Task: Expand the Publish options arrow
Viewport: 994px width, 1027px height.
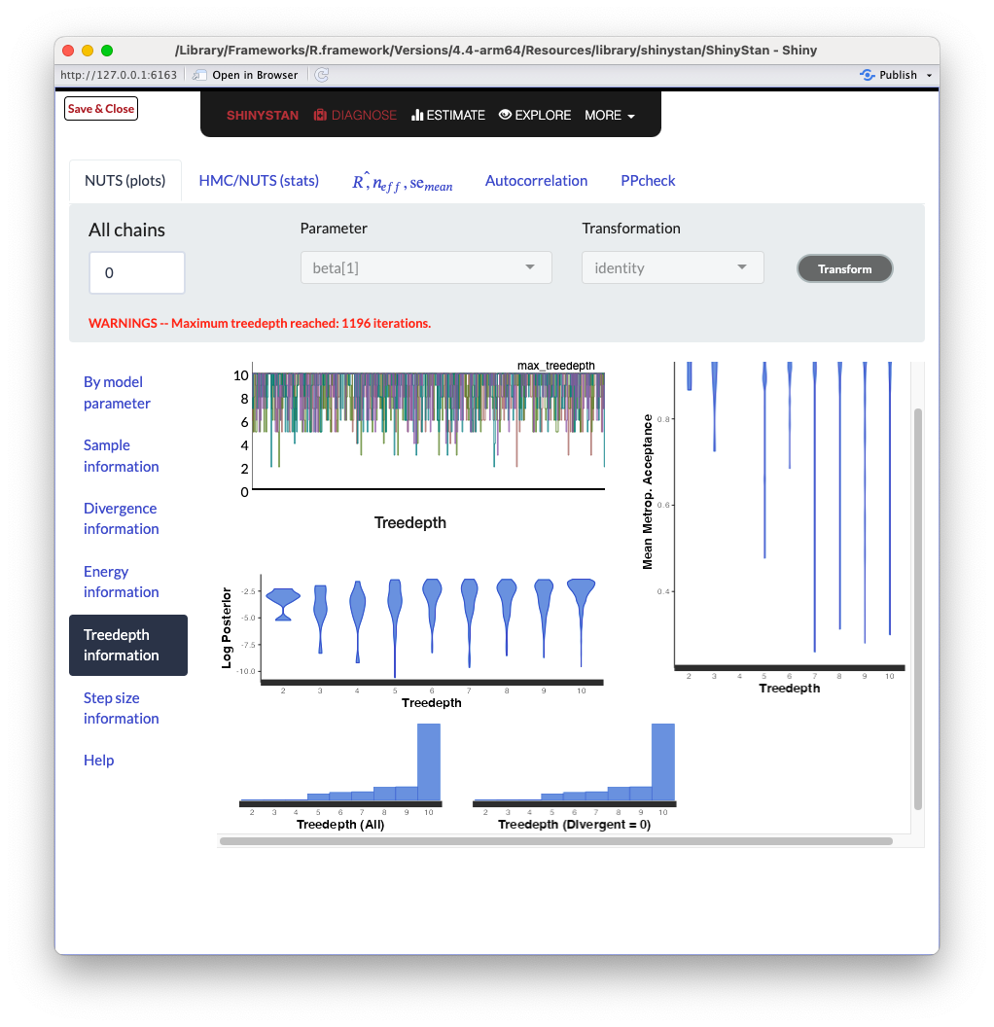Action: click(x=929, y=76)
